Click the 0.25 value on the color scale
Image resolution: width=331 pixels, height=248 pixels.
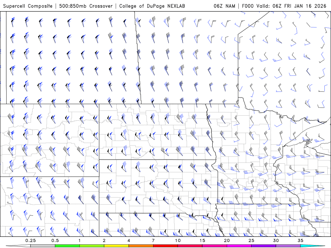click(x=31, y=241)
